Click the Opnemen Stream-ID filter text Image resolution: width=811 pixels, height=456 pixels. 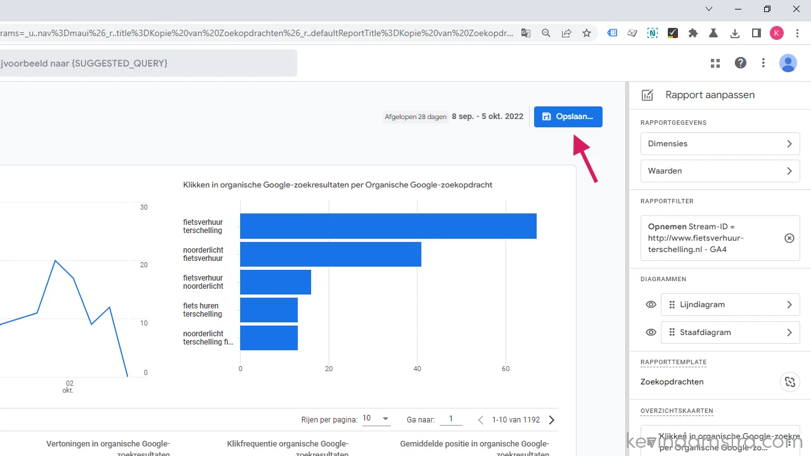point(696,238)
